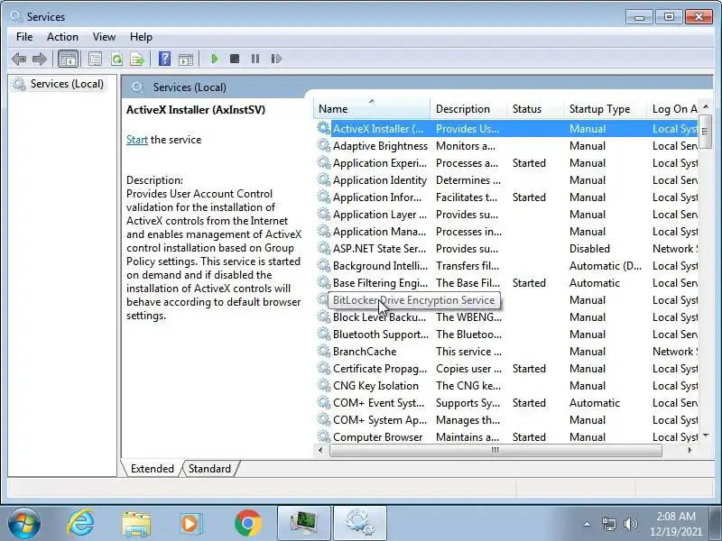Viewport: 722px width, 541px height.
Task: Select the Block Level Backup service
Action: tap(506, 317)
